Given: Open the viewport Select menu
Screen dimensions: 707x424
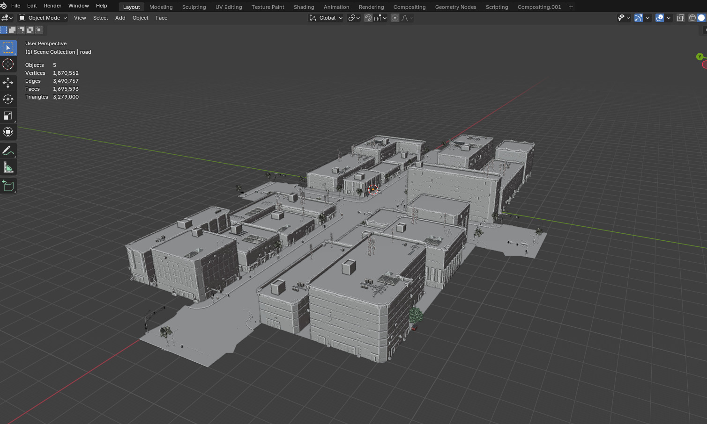Looking at the screenshot, I should (100, 18).
